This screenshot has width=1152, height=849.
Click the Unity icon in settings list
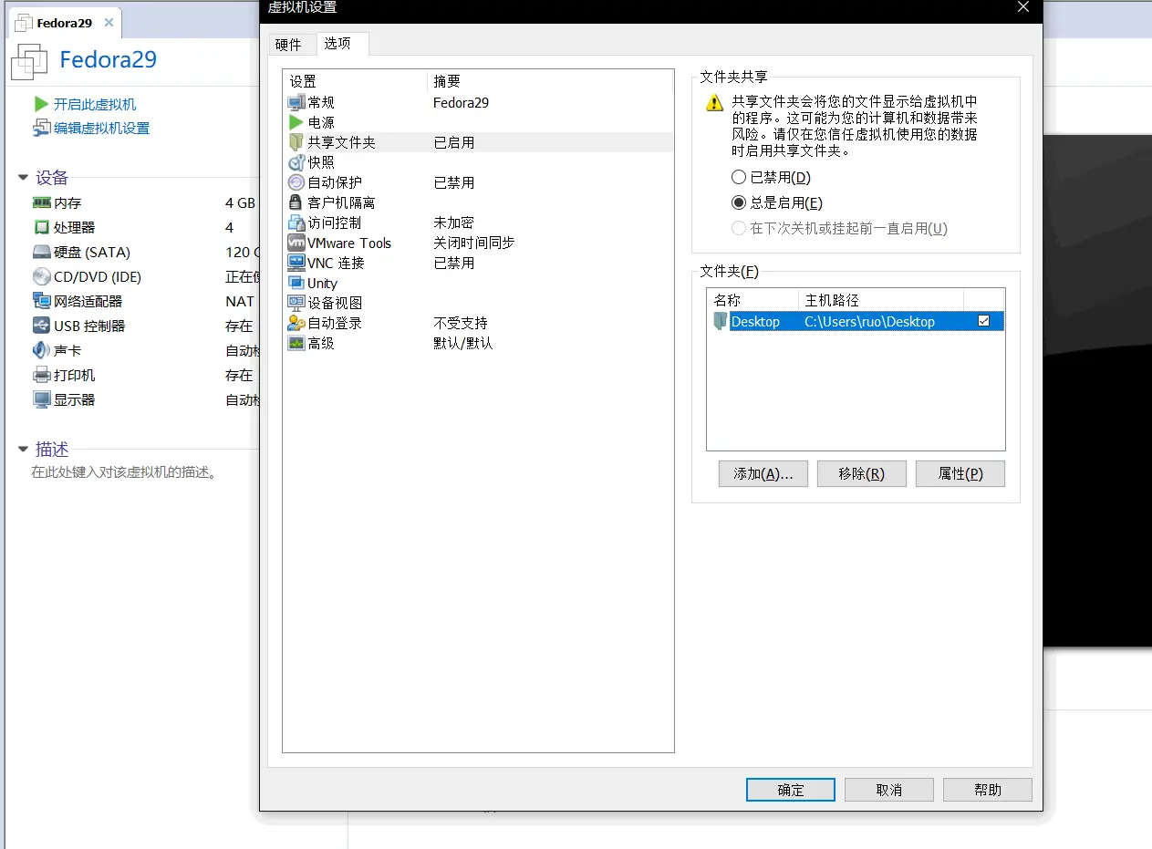point(296,283)
